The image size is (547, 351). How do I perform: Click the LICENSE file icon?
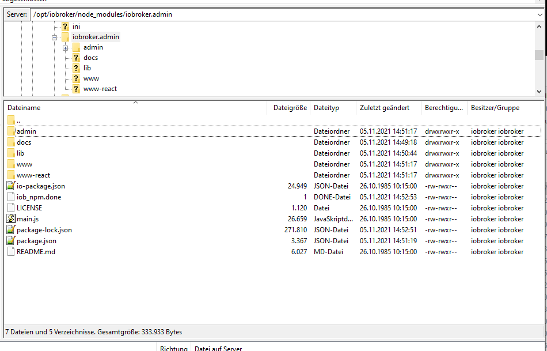[11, 208]
